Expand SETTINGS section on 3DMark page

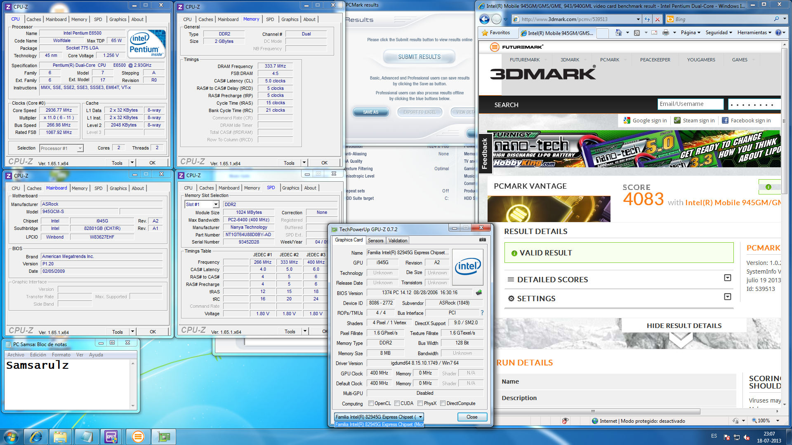click(x=728, y=297)
